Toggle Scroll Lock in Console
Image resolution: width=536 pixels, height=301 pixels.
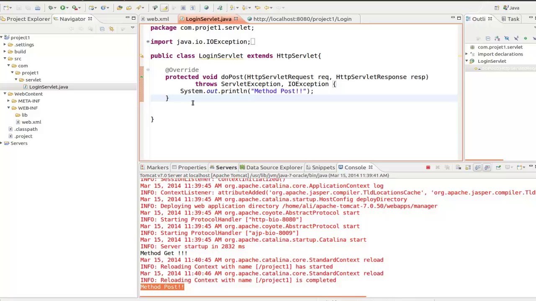pyautogui.click(x=468, y=167)
